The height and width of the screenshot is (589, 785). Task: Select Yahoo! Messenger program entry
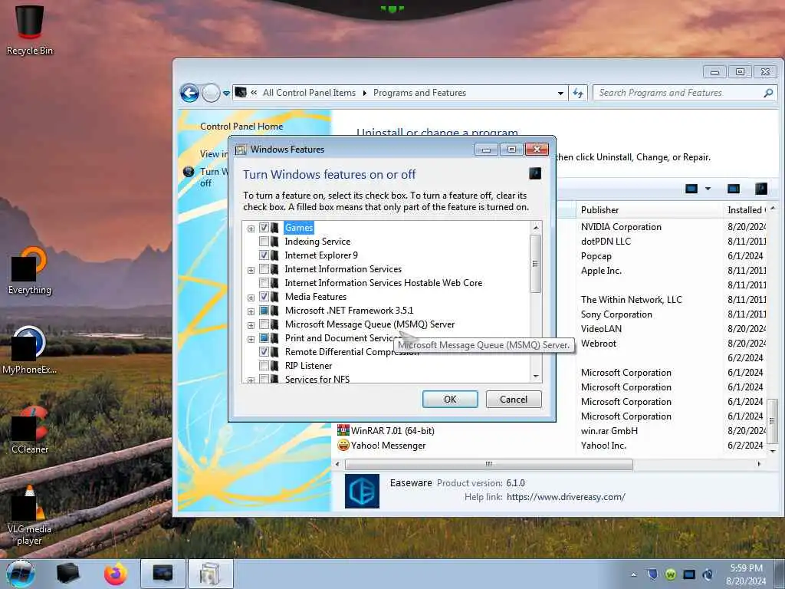pyautogui.click(x=388, y=446)
